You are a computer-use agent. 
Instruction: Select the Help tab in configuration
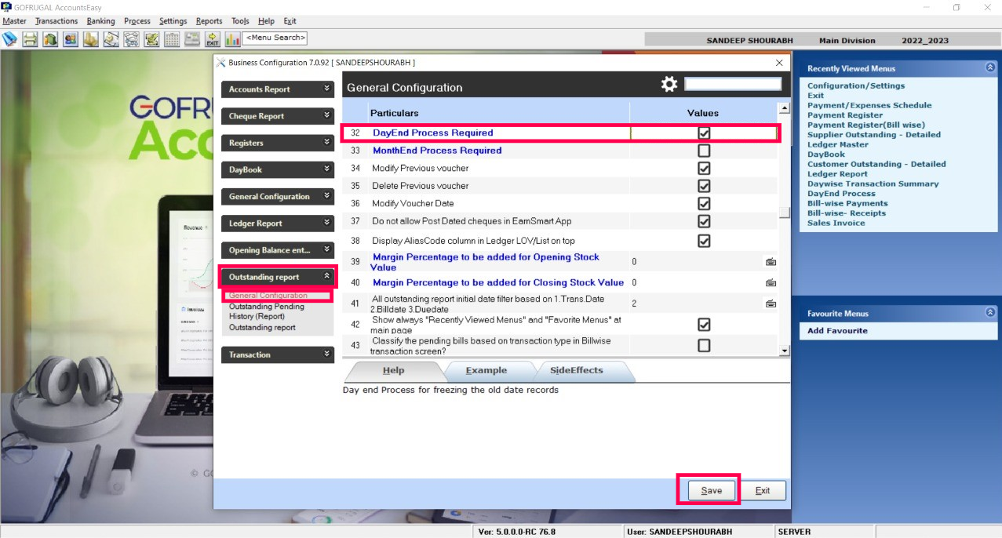click(394, 371)
